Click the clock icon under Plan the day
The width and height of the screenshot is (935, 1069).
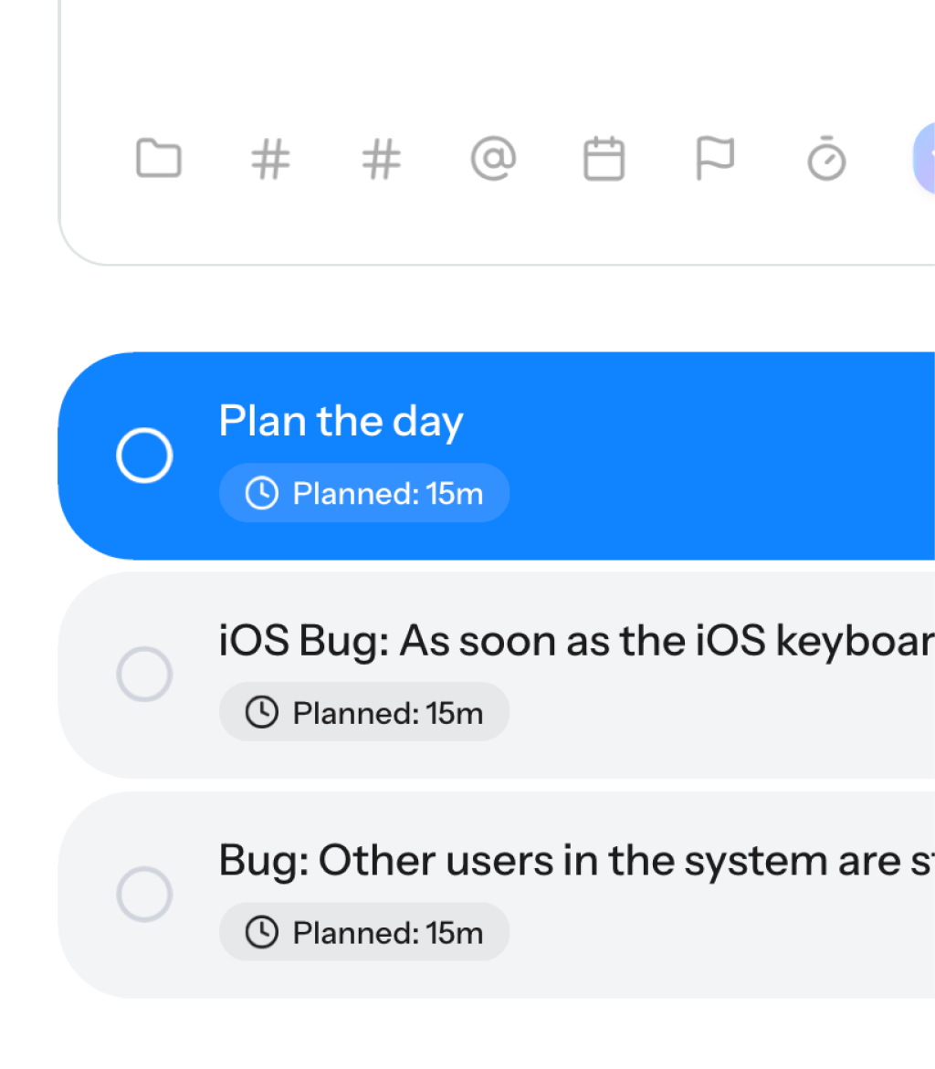pyautogui.click(x=262, y=494)
